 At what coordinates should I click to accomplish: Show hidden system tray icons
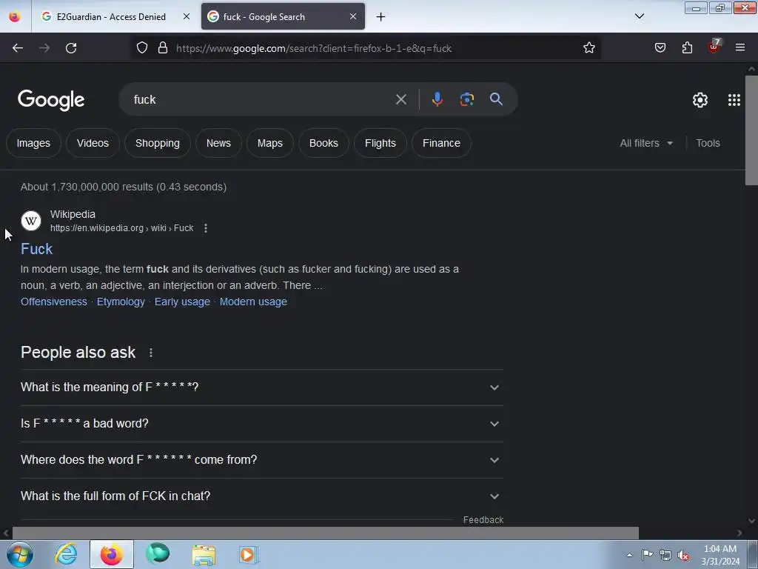tap(629, 555)
